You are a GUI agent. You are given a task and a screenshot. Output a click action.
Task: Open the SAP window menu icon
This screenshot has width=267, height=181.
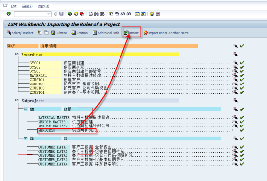pyautogui.click(x=5, y=6)
